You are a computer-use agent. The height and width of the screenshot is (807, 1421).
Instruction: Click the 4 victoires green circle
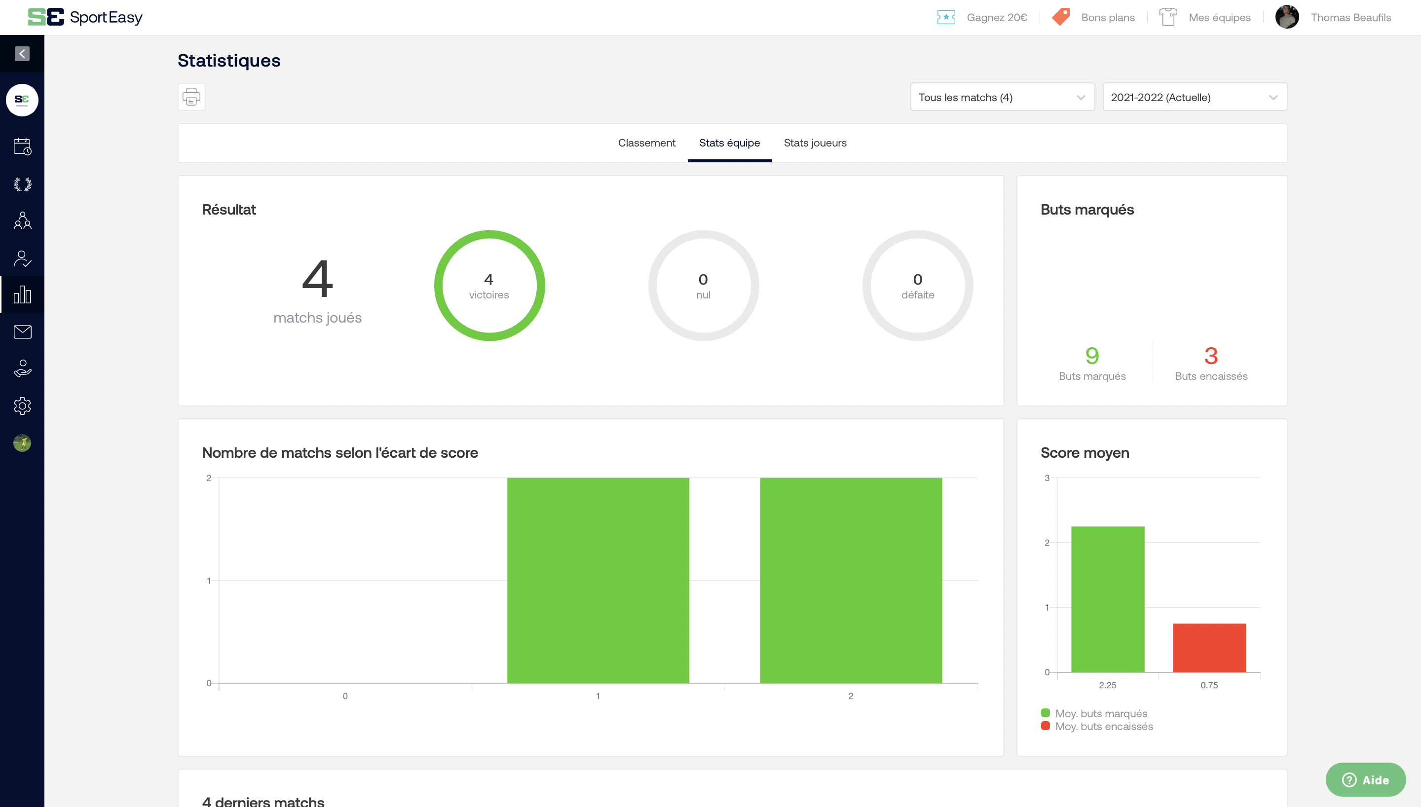489,286
